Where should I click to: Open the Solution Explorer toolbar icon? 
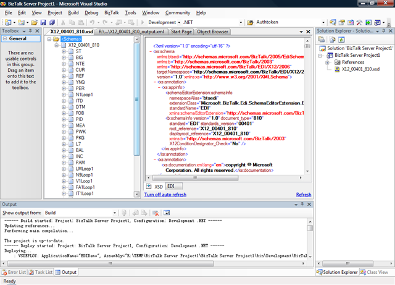point(333,22)
